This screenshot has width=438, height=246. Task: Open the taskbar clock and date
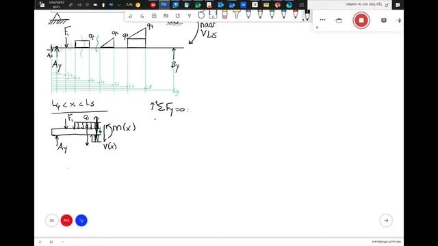click(57, 5)
